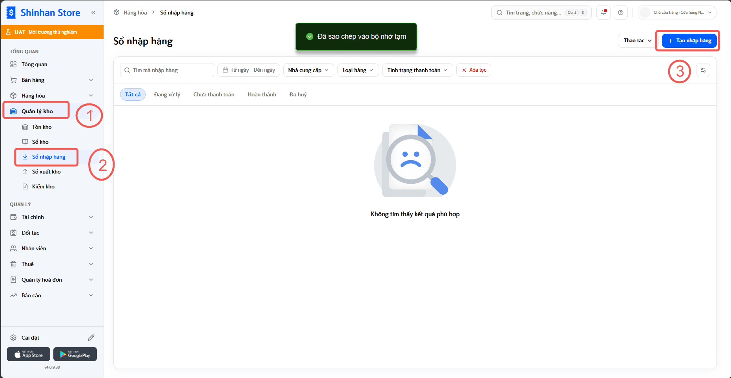Expand the Đối tác menu

(x=52, y=233)
